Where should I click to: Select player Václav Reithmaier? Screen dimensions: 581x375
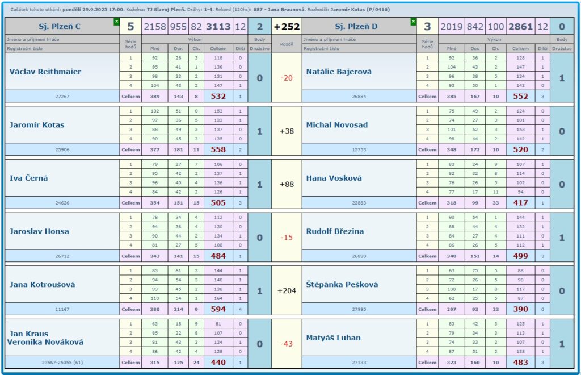45,72
